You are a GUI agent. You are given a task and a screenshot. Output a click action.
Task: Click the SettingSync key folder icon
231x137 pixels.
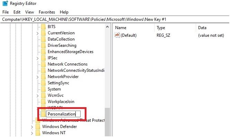43,83
